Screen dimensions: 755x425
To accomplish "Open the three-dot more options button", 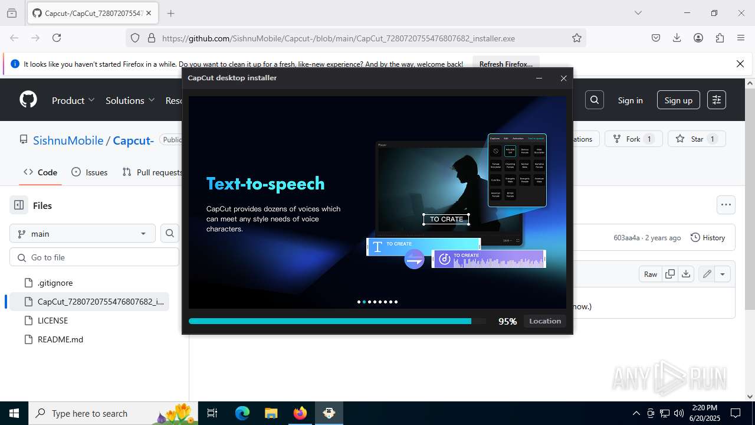I will (x=726, y=205).
